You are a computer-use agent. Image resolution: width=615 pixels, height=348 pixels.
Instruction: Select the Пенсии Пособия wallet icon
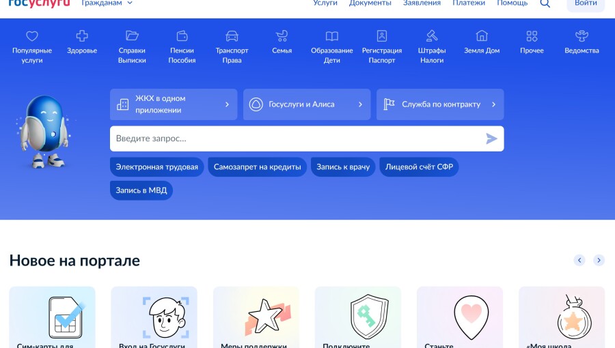[x=182, y=36]
